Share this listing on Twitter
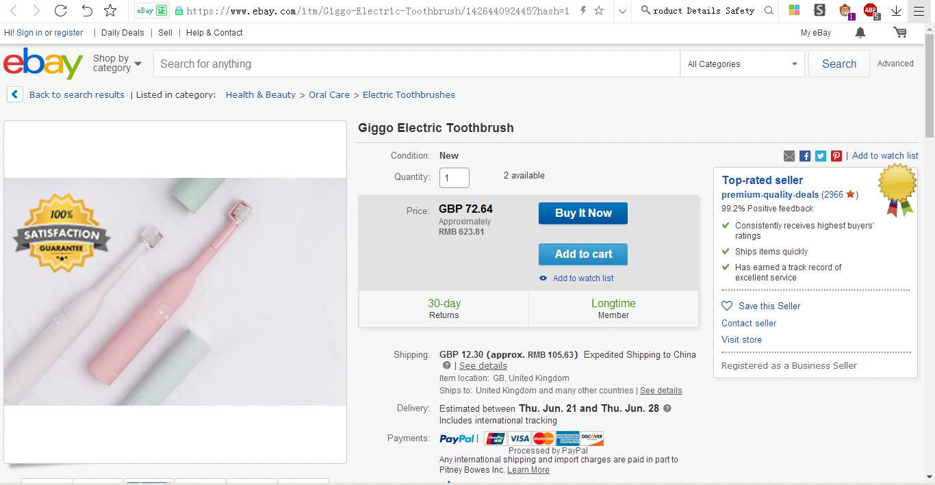This screenshot has height=485, width=935. 821,156
